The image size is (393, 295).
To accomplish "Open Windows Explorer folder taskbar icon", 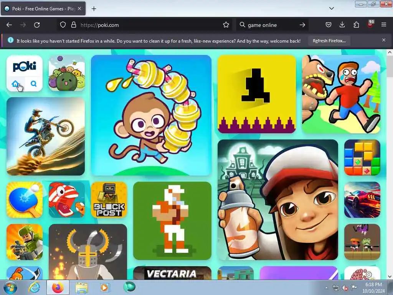I will [x=82, y=287].
